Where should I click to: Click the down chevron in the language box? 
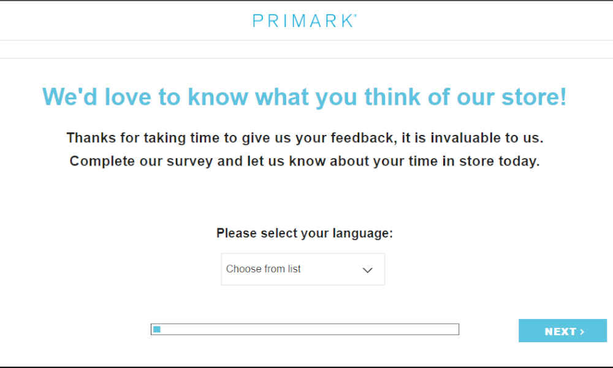pyautogui.click(x=367, y=270)
